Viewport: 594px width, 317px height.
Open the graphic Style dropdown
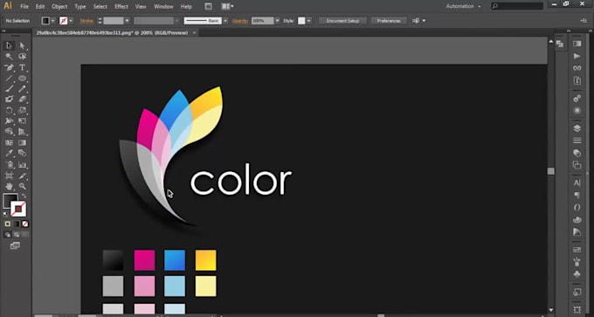(x=308, y=21)
